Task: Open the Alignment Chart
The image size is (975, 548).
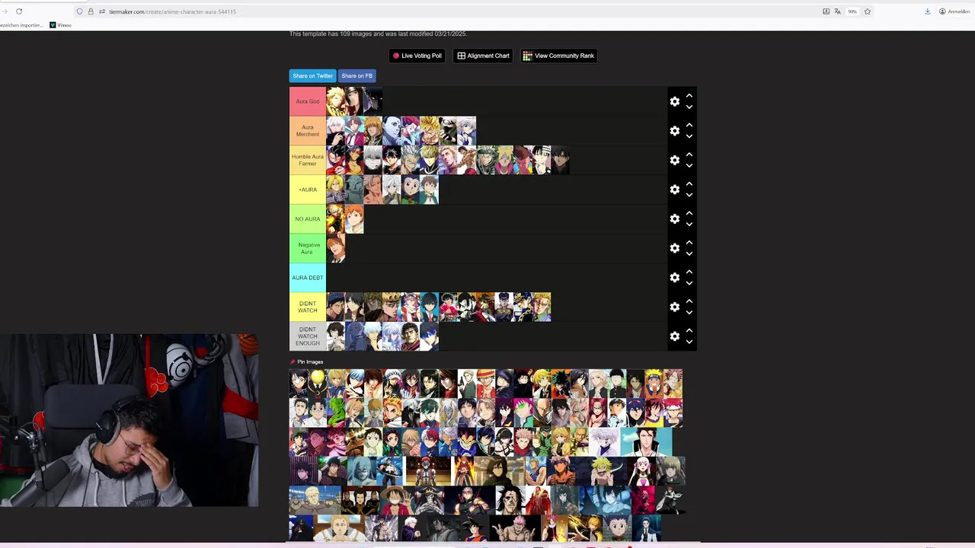Action: coord(483,56)
